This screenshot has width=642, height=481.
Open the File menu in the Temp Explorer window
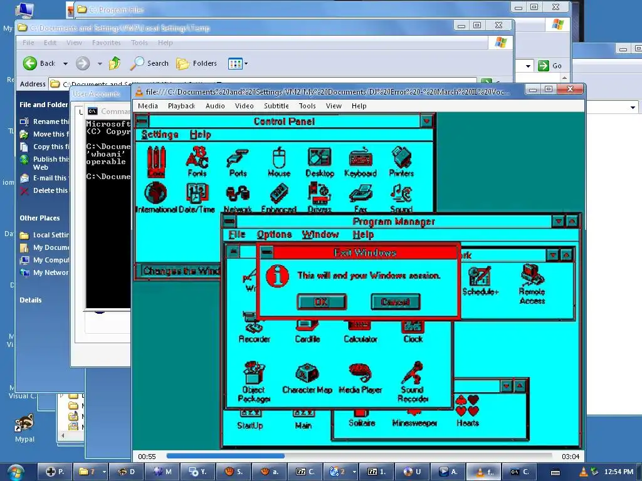(28, 43)
